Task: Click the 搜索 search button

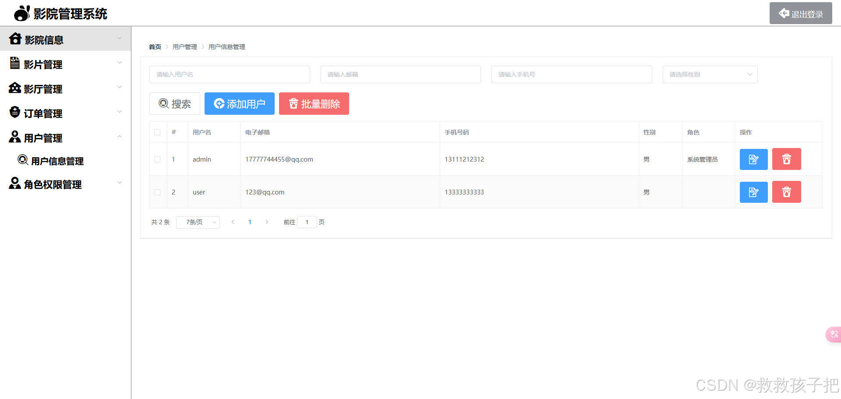Action: pos(175,103)
